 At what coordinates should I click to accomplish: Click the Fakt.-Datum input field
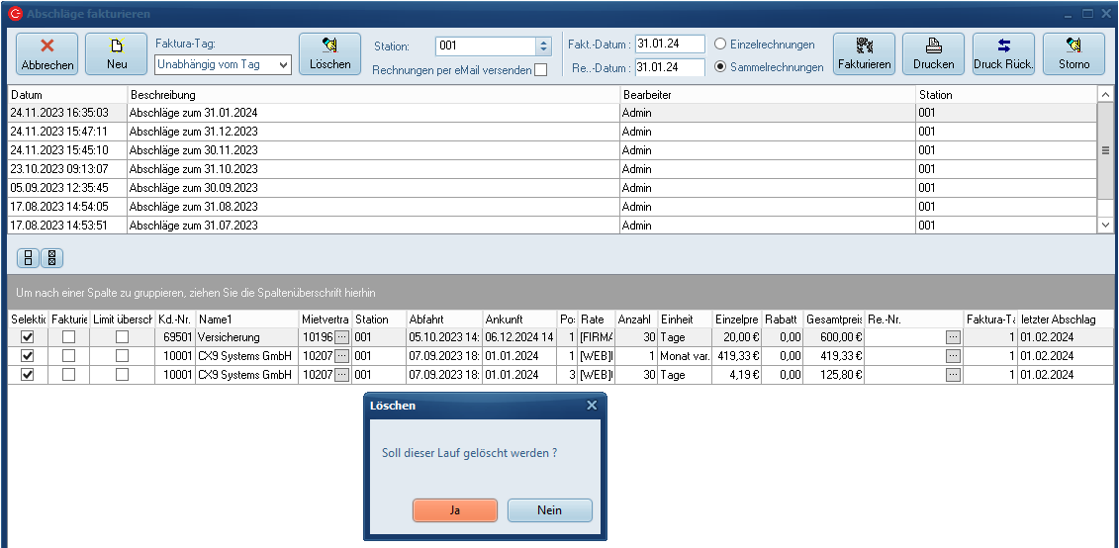pyautogui.click(x=669, y=45)
